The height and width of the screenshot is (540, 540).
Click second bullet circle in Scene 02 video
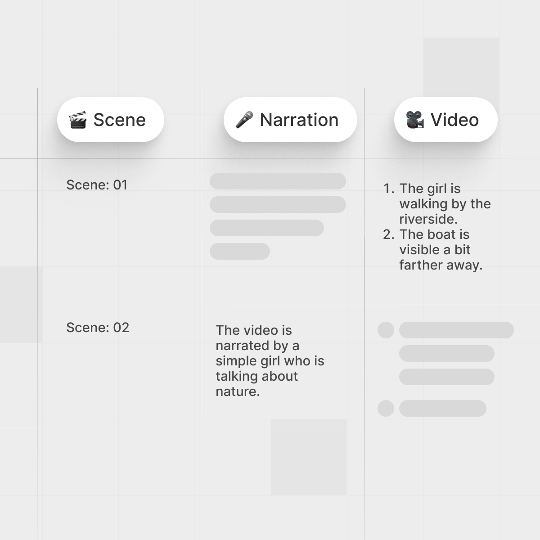[386, 408]
